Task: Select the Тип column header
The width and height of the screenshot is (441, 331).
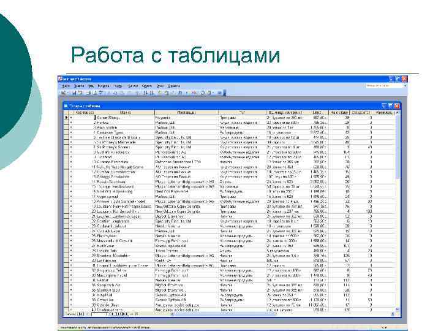Action: pyautogui.click(x=242, y=113)
